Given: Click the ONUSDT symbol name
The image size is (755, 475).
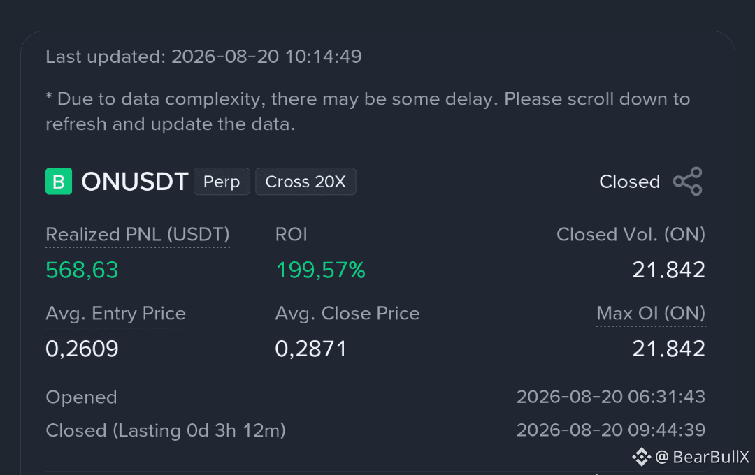Looking at the screenshot, I should [x=134, y=182].
